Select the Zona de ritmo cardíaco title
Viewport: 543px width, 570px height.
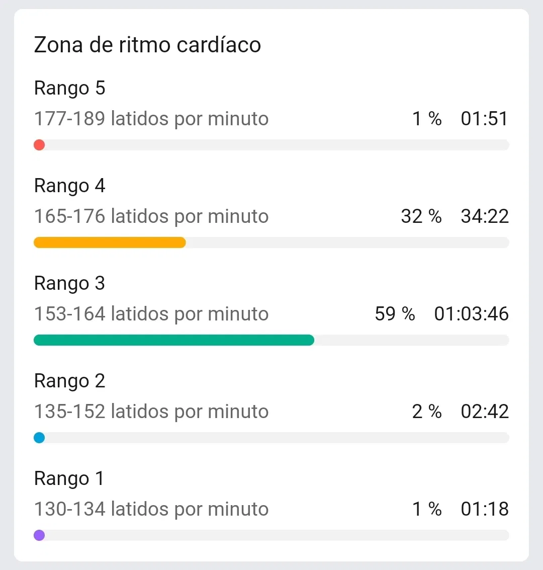point(147,45)
